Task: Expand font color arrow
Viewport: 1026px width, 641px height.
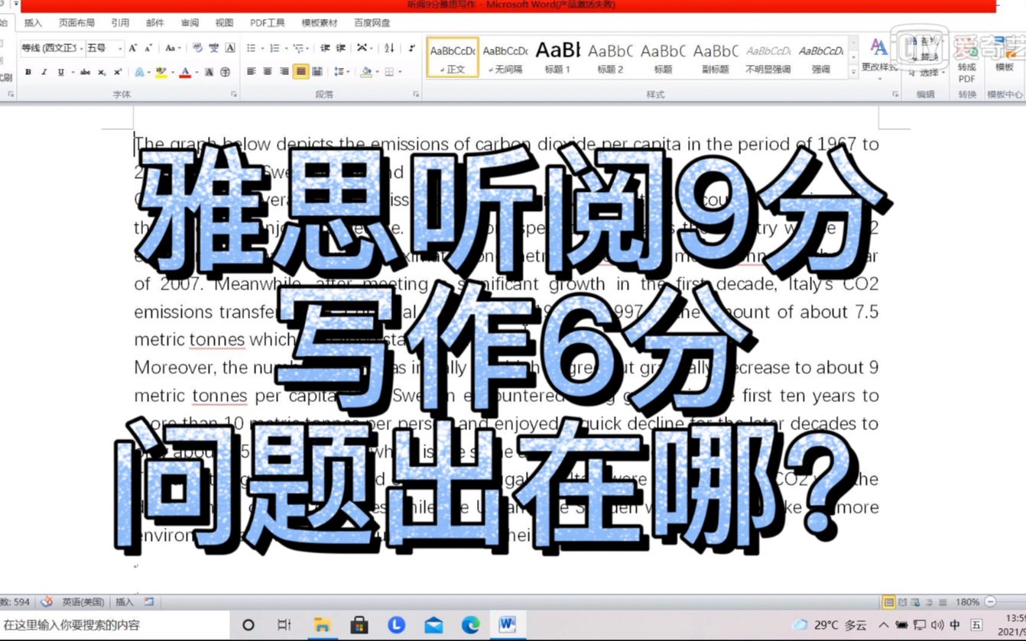Action: point(196,72)
